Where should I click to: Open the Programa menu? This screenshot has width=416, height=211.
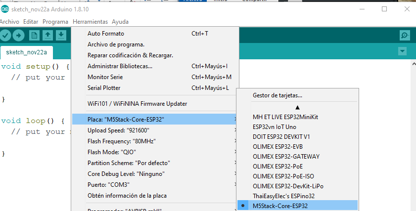(55, 22)
